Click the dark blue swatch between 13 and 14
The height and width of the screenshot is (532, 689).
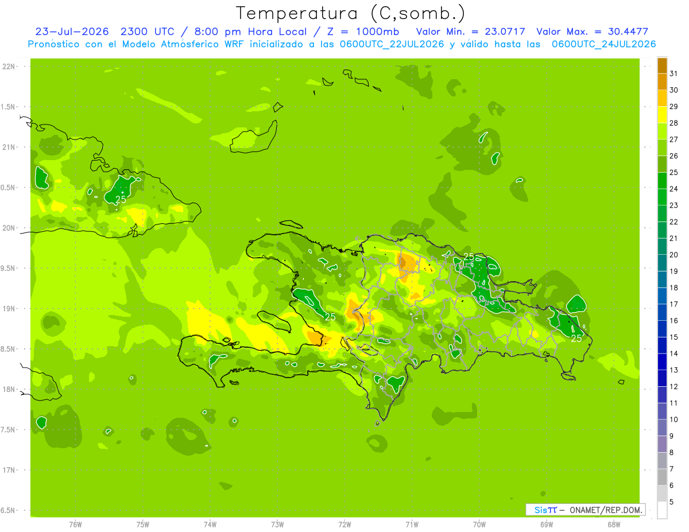pos(662,362)
